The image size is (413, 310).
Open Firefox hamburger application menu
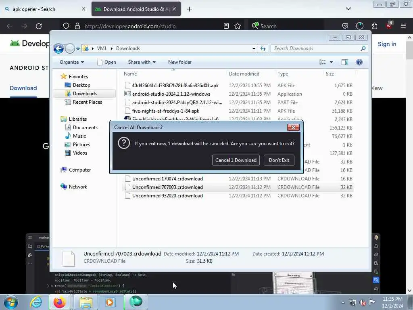pos(403,26)
